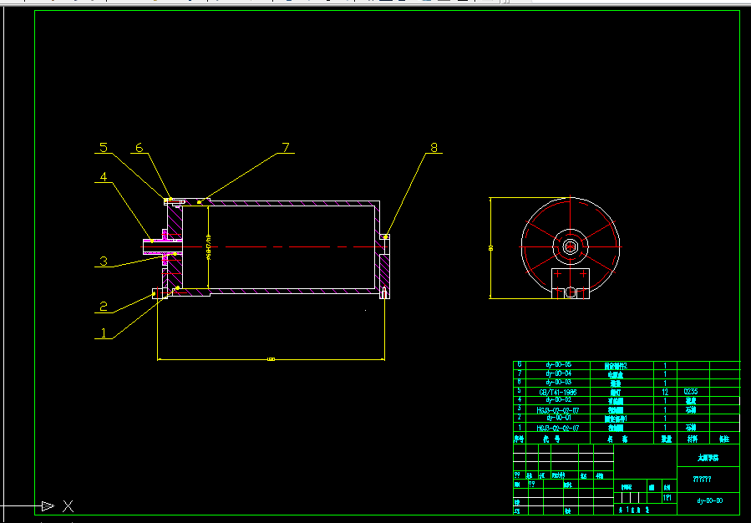Select balloon number 2 label

point(104,307)
